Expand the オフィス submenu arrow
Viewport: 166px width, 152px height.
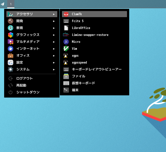(x=54, y=56)
